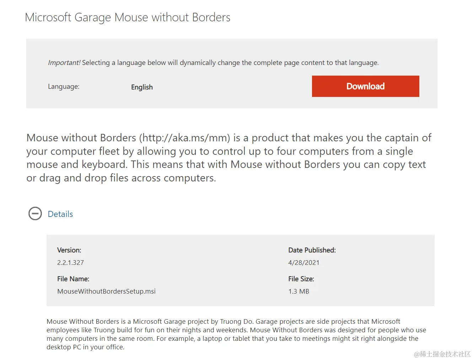Click the language selection notice sentence
Screen dimensions: 473x360
(230, 63)
